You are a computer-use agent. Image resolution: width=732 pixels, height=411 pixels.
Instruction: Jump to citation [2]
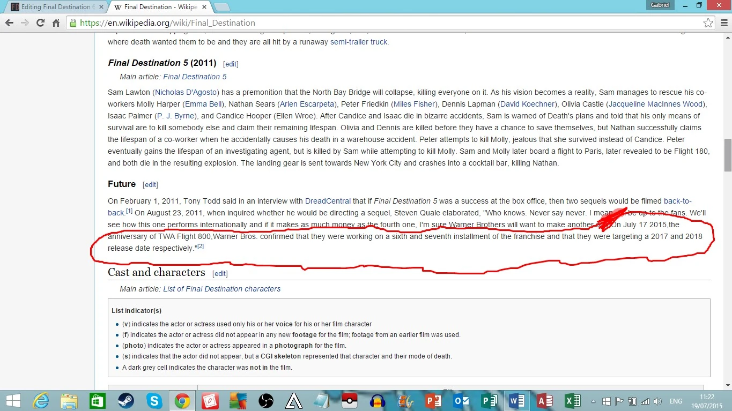click(x=201, y=246)
